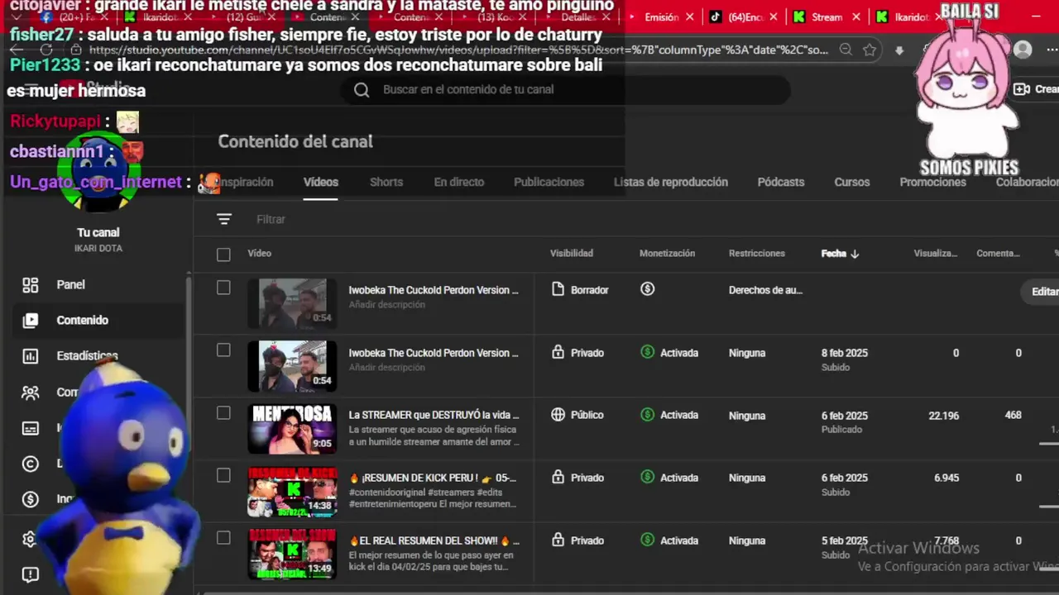The image size is (1059, 595).
Task: Click the 468 comments value
Action: tap(1013, 415)
